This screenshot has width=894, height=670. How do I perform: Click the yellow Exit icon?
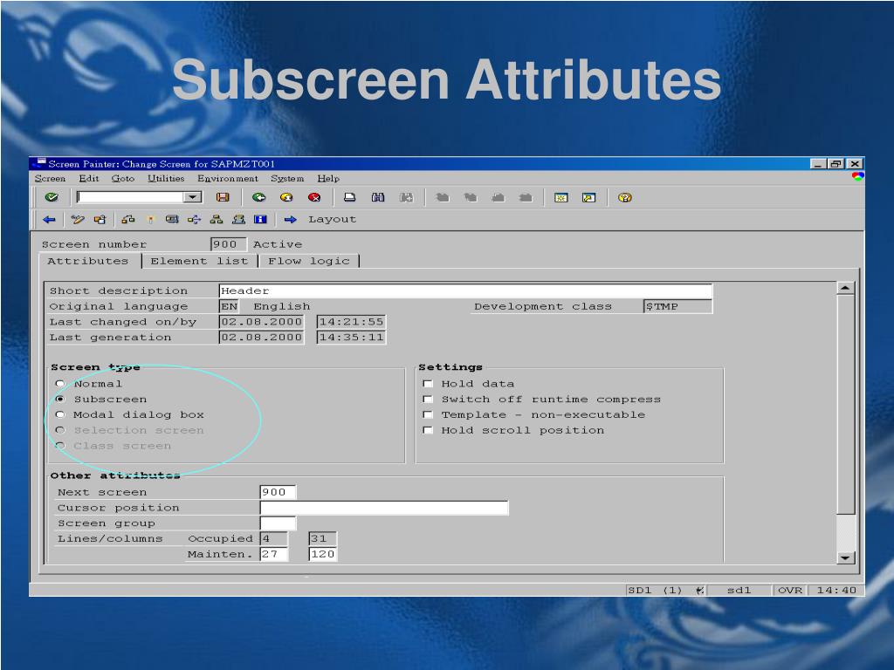coord(286,197)
